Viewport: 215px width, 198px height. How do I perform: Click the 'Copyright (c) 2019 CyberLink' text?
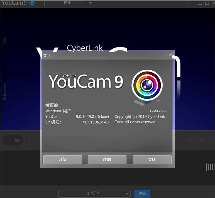coord(140,117)
